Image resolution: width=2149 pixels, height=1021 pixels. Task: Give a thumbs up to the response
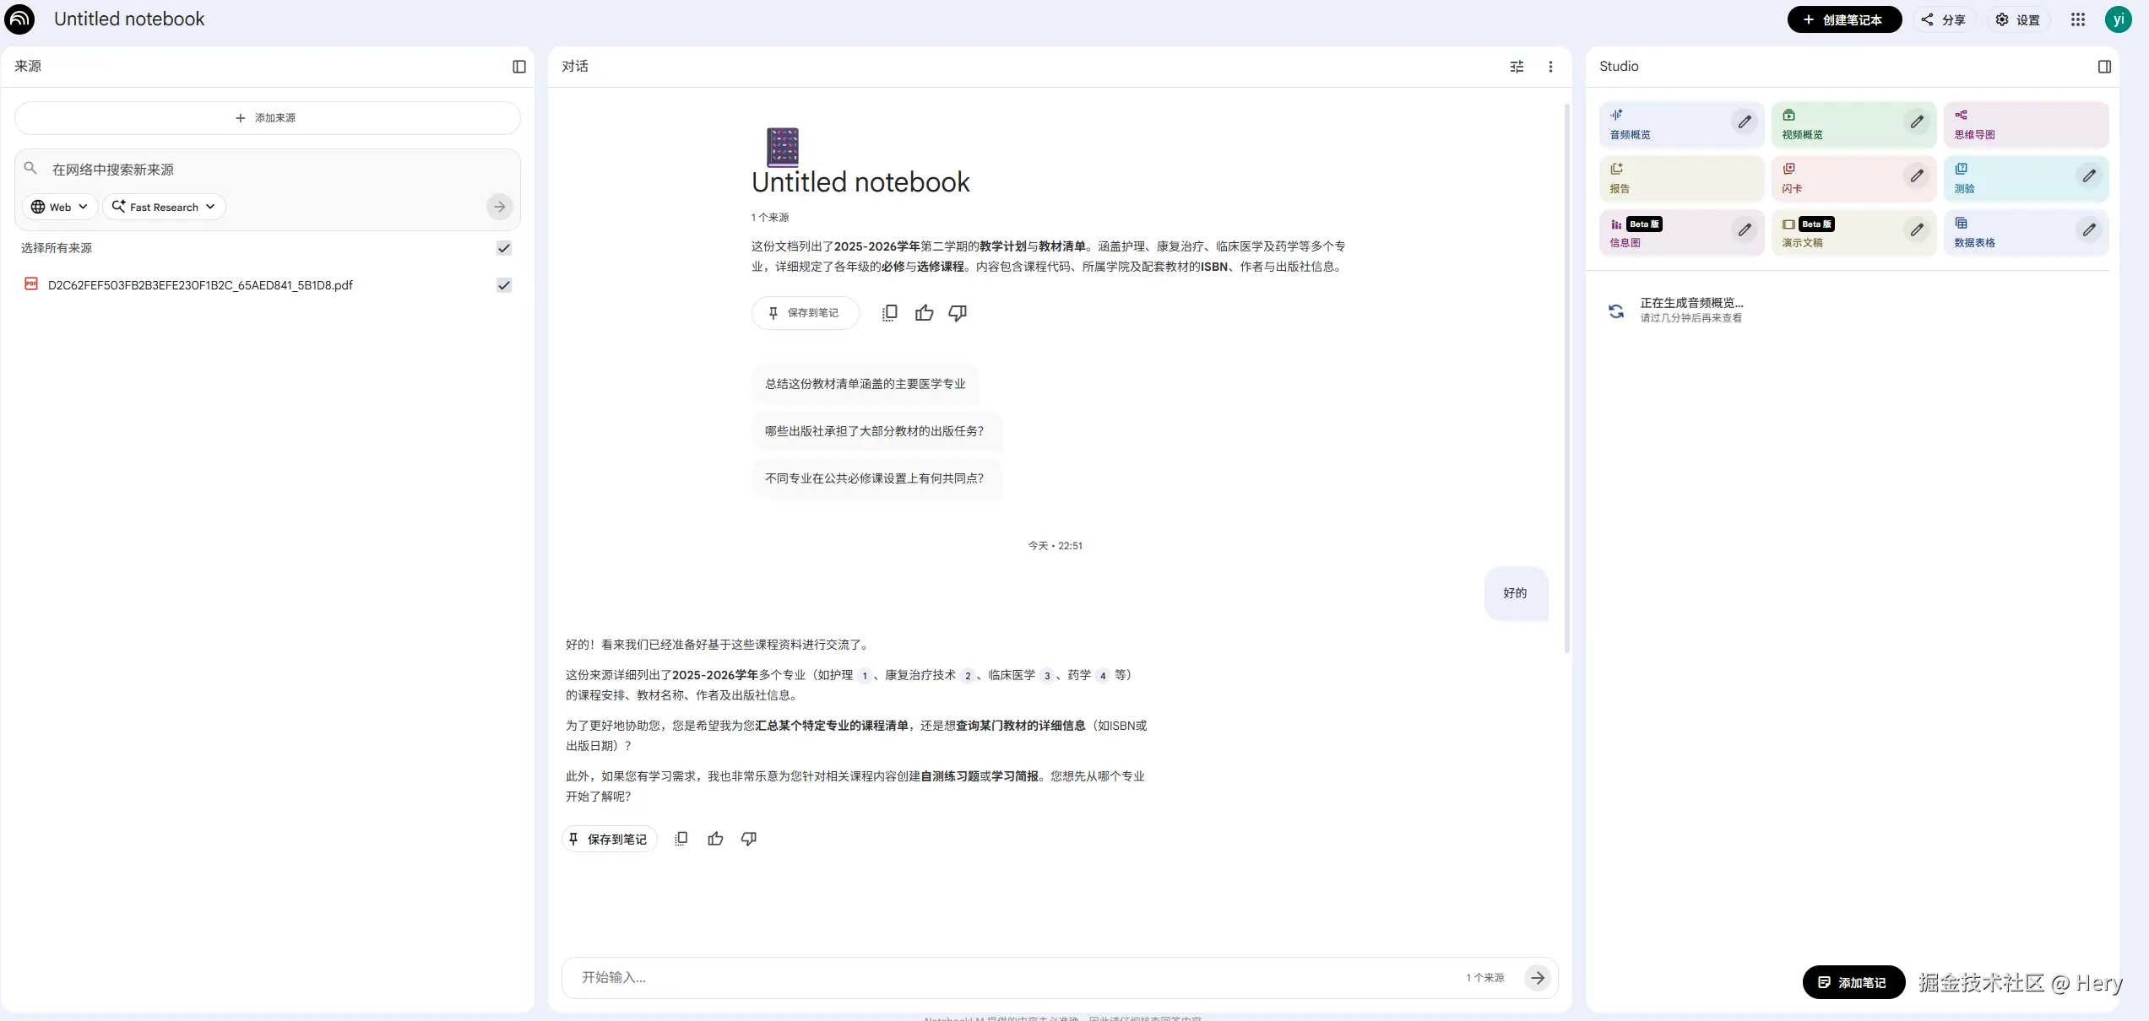pyautogui.click(x=715, y=839)
